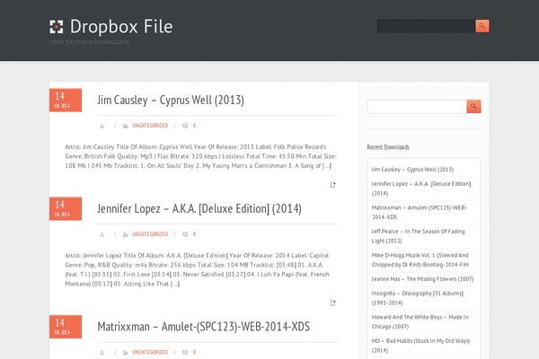539x359 pixels.
Task: Open post Jennifer Lopez – A.K.A. [Deluxe Edition]
Action: (x=199, y=208)
